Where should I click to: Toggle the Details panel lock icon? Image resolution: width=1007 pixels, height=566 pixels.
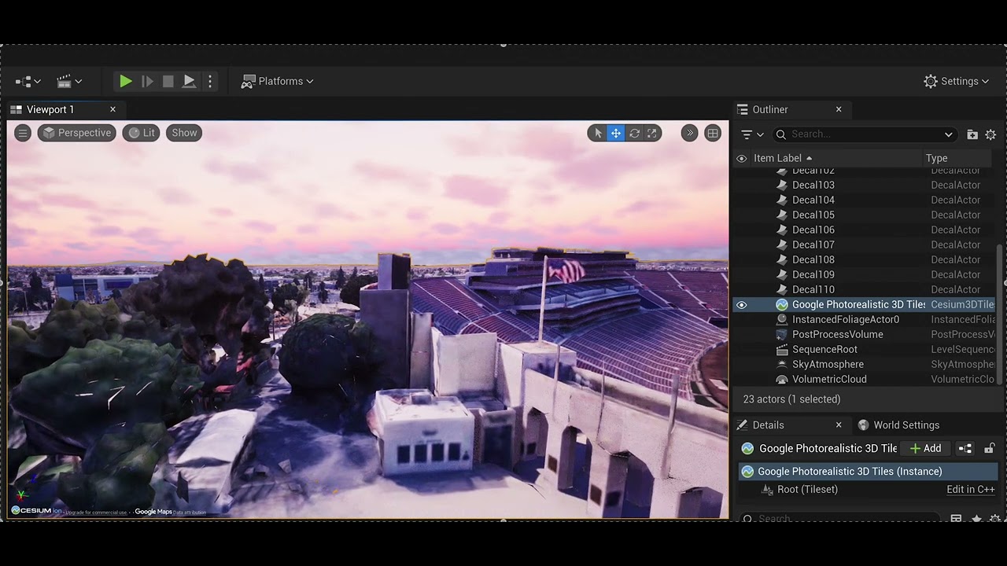click(990, 448)
